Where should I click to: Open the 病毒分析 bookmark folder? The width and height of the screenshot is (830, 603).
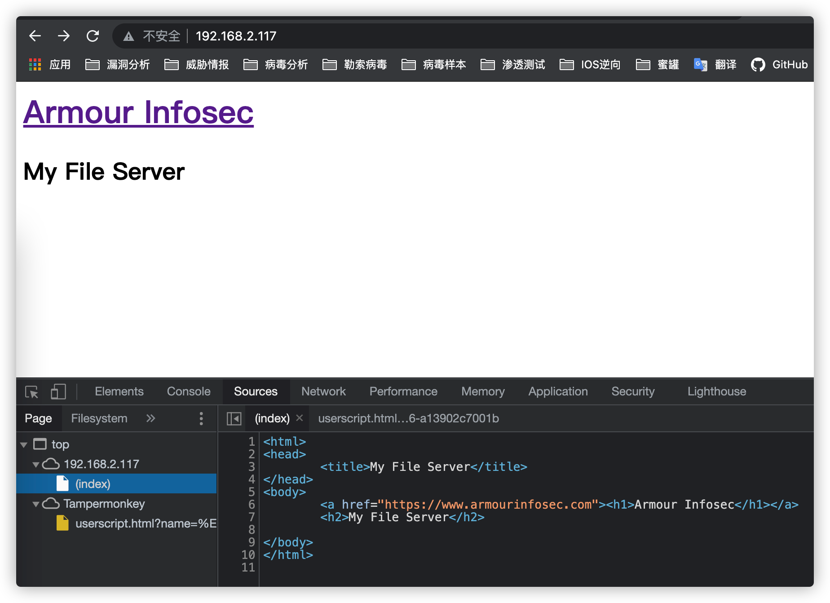275,65
